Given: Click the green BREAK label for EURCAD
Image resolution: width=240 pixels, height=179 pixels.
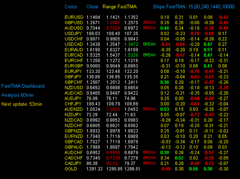Looking at the screenshot, I should 149,55.
